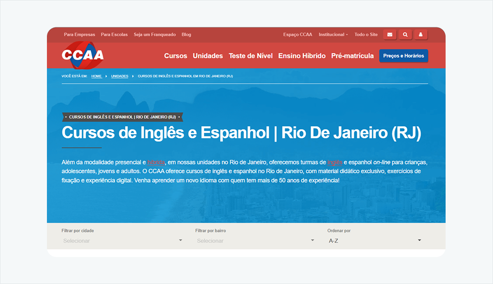
Task: Open the user account icon
Action: pos(420,35)
